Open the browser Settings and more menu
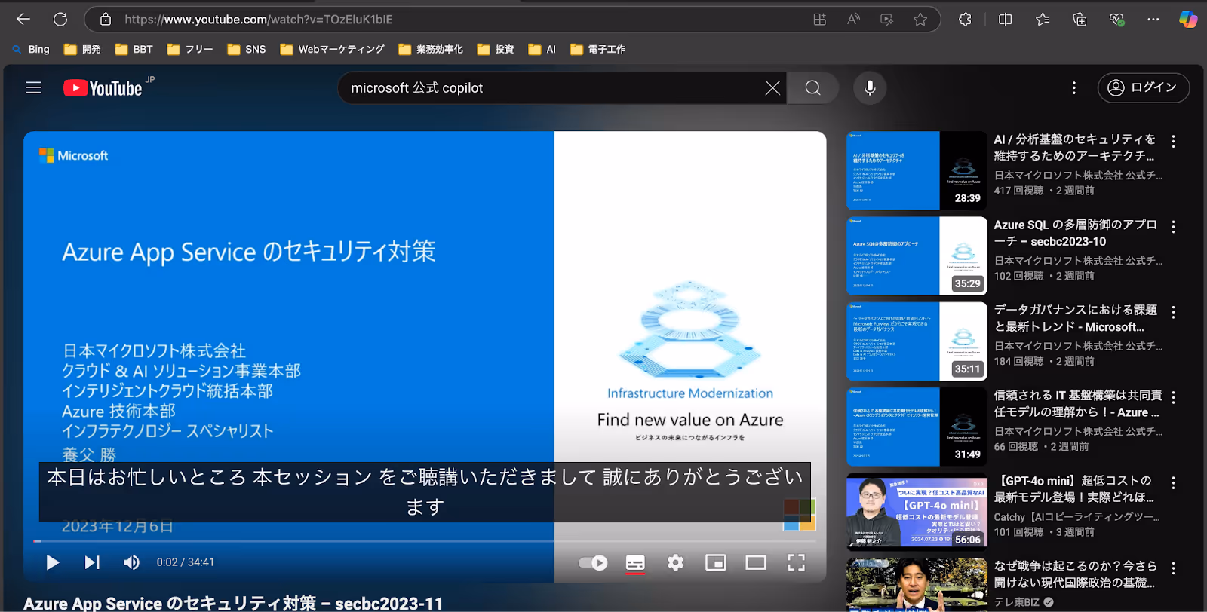Viewport: 1207px width, 612px height. 1153,20
